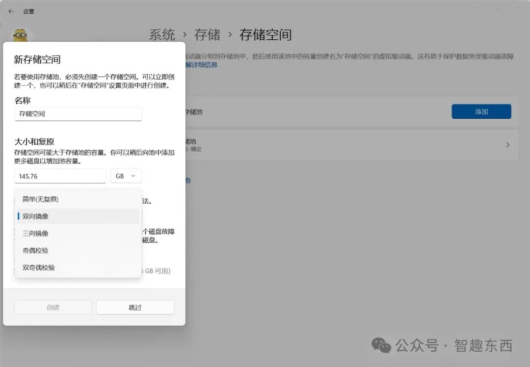
Task: Open the GB size unit dropdown
Action: (x=126, y=176)
